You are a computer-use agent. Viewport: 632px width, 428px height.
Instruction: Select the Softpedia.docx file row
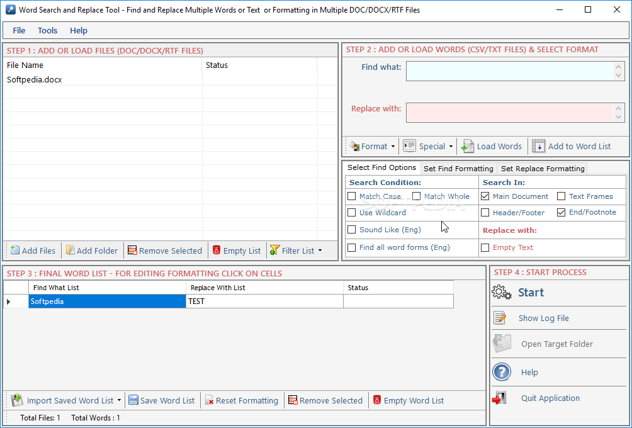click(x=170, y=79)
